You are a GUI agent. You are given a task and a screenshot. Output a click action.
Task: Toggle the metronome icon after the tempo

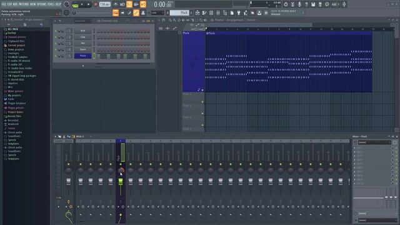tap(116, 4)
